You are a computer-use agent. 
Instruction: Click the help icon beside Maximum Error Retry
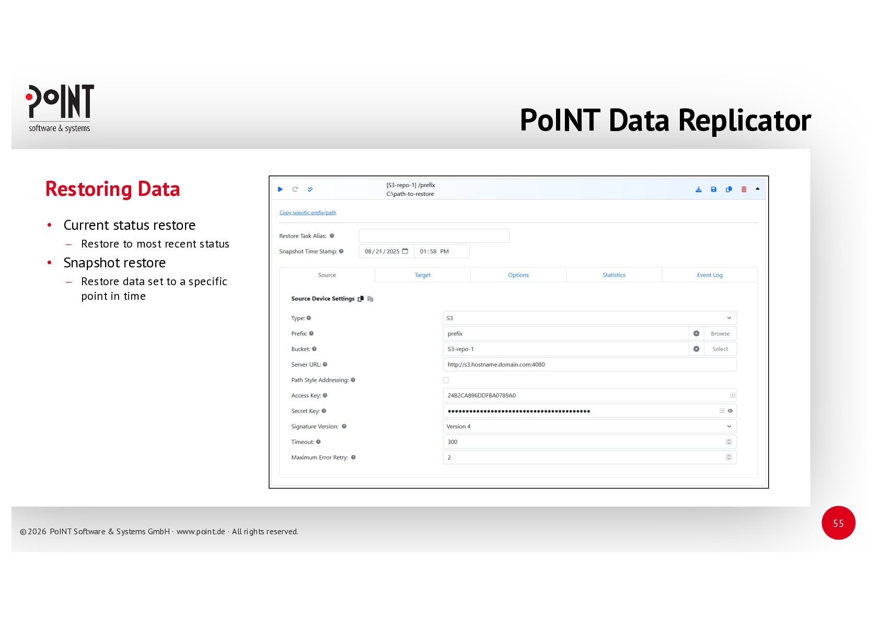pyautogui.click(x=353, y=457)
